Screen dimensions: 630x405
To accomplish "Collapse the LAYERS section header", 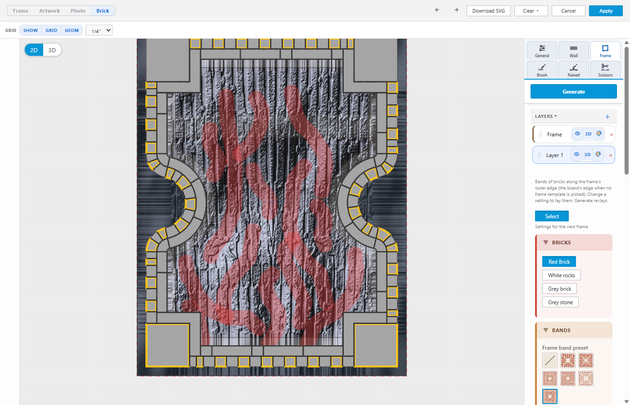I will click(546, 116).
